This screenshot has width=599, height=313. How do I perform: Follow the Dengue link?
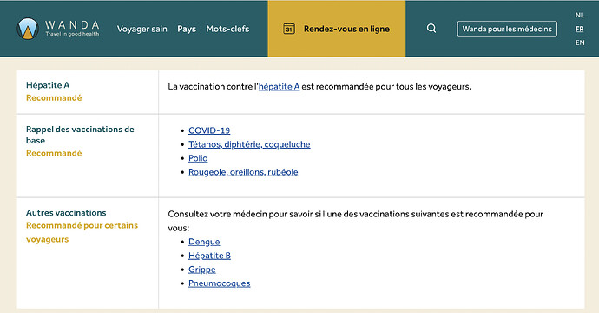pos(204,242)
